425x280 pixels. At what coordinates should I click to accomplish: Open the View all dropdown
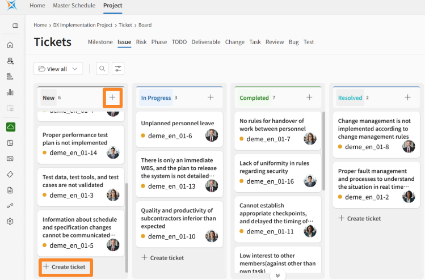(58, 69)
